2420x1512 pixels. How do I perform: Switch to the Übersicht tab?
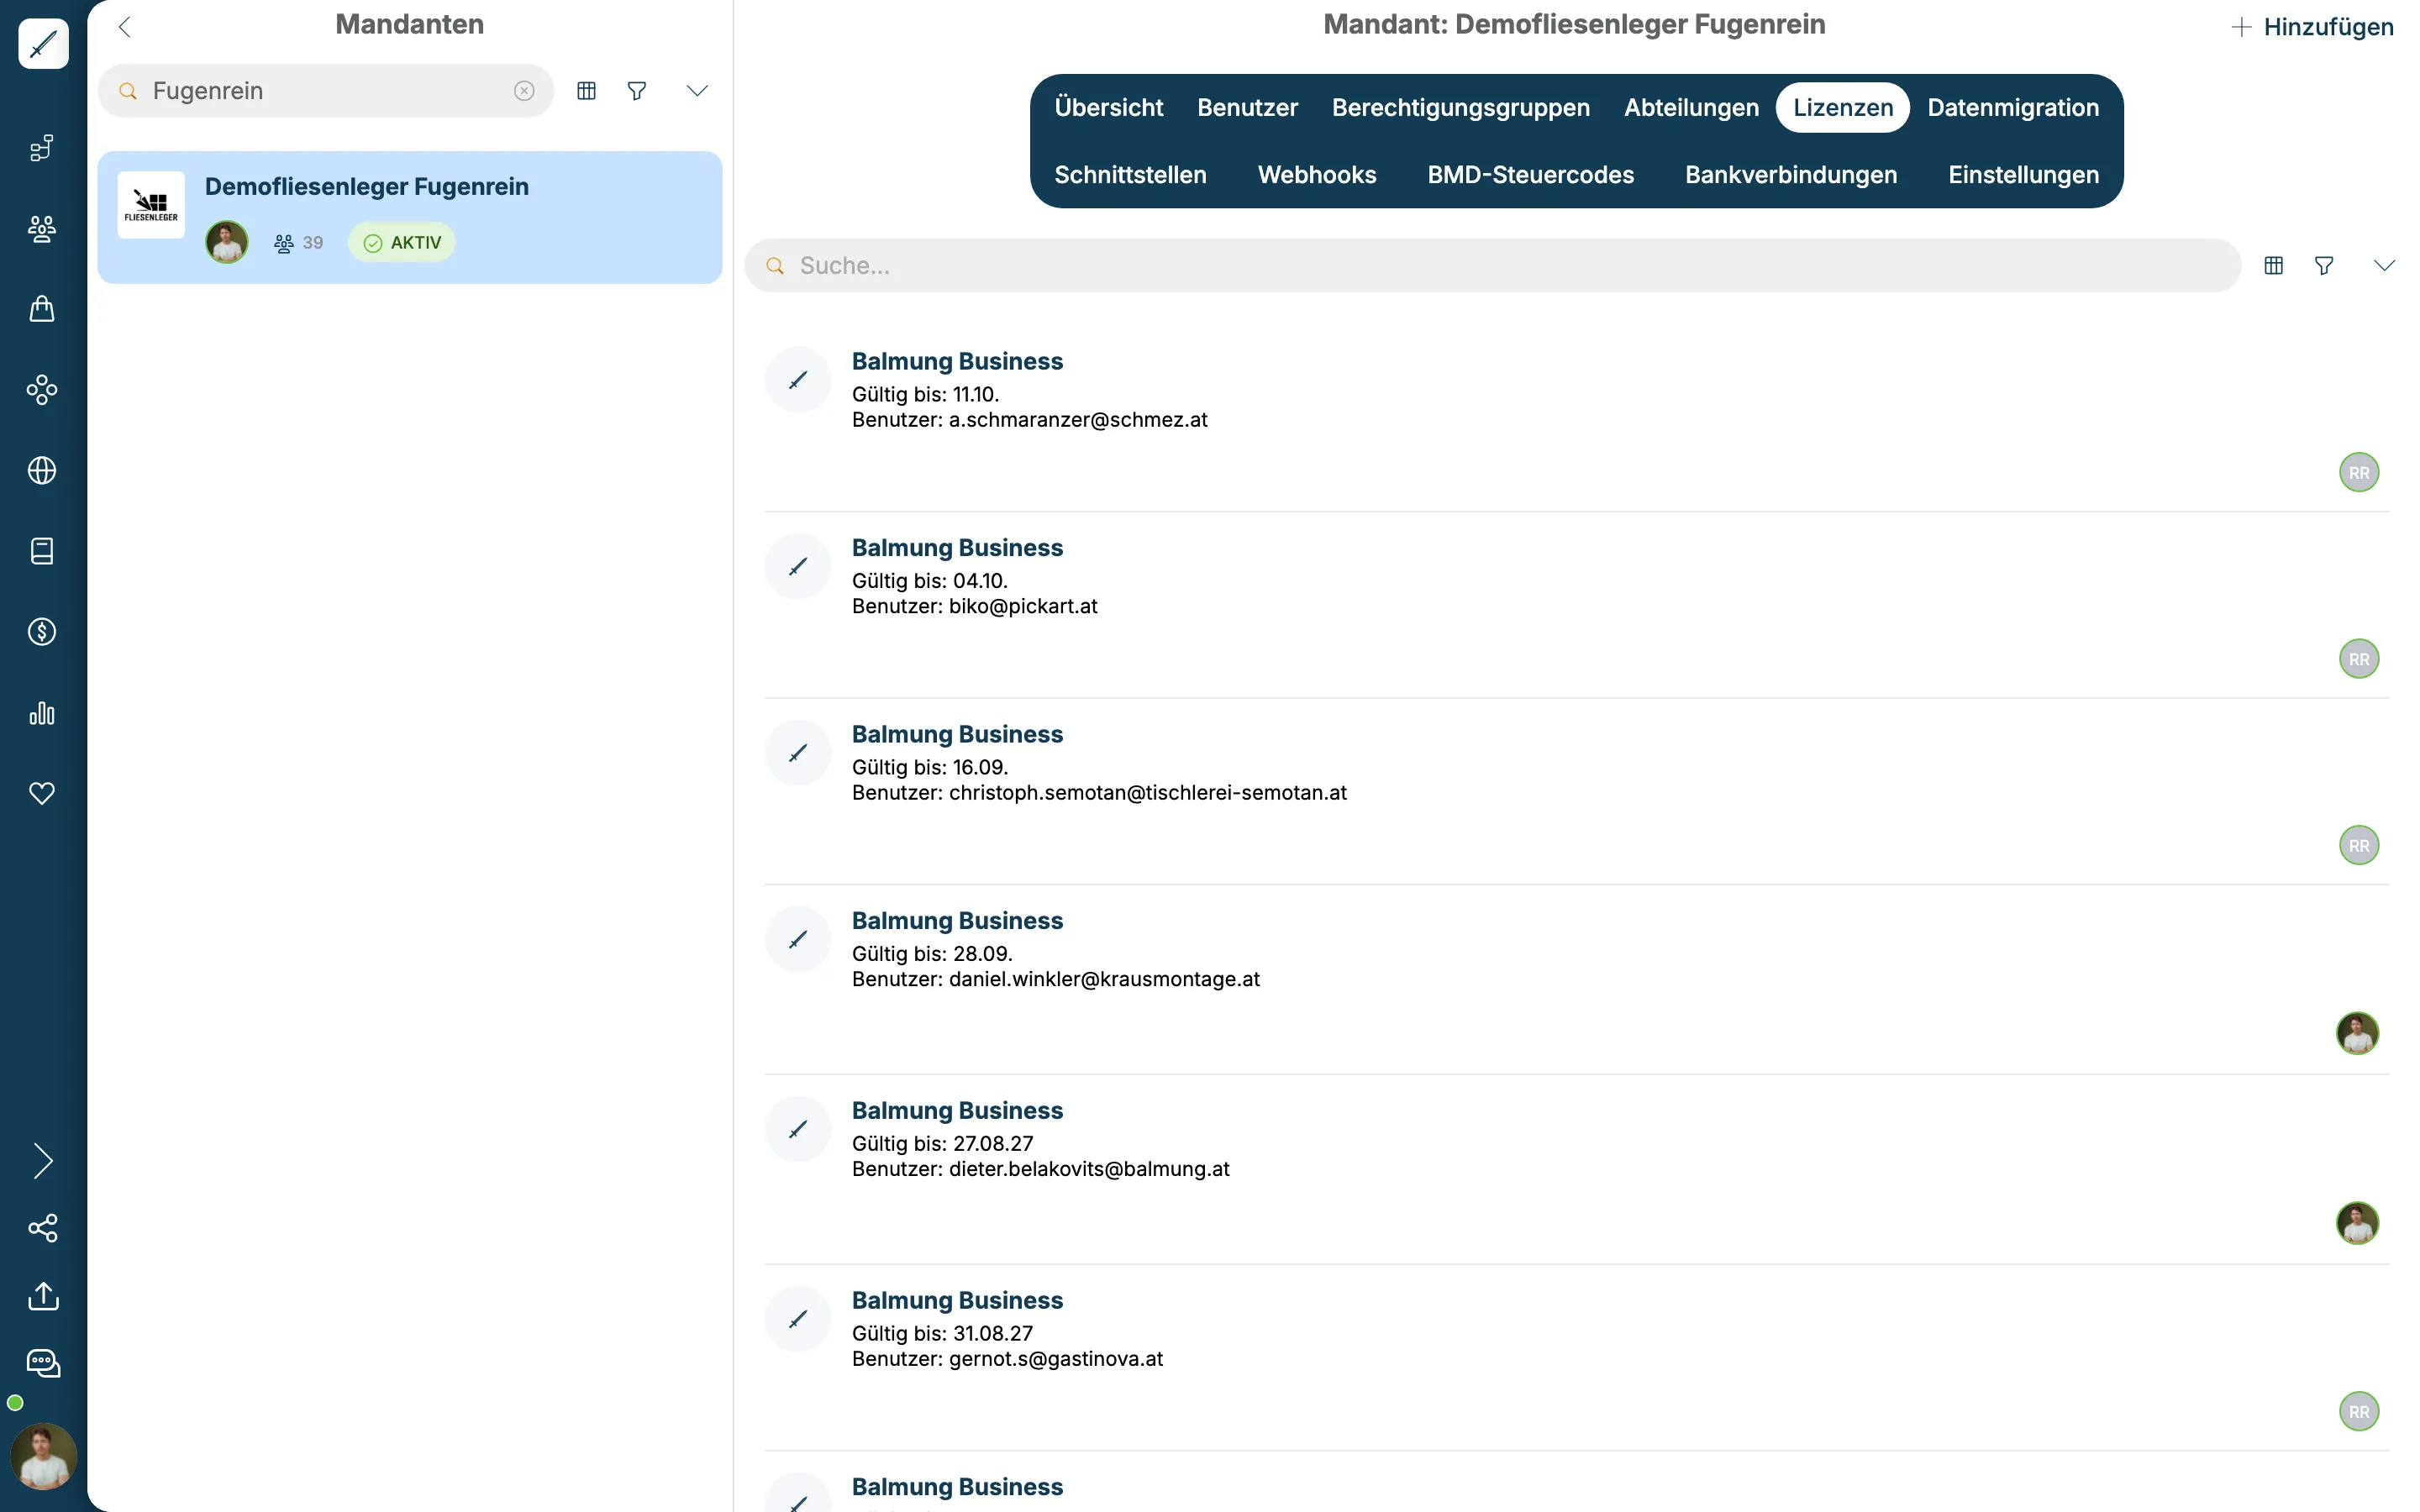pos(1109,107)
